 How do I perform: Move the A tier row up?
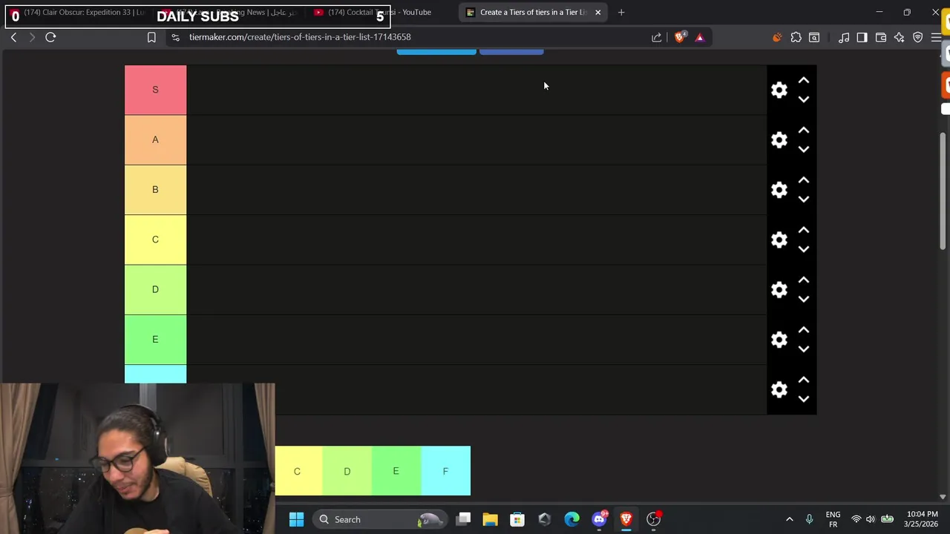click(x=804, y=131)
